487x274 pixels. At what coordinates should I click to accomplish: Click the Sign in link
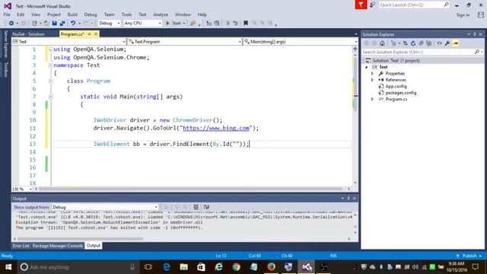point(463,15)
